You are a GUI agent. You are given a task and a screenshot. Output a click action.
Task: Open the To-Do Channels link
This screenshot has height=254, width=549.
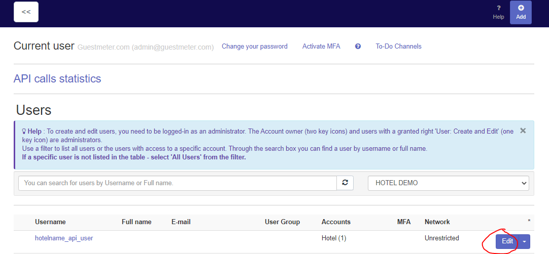pyautogui.click(x=398, y=47)
